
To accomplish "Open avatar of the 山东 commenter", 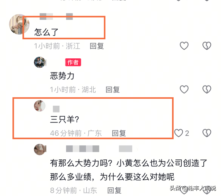I will [x=40, y=149].
